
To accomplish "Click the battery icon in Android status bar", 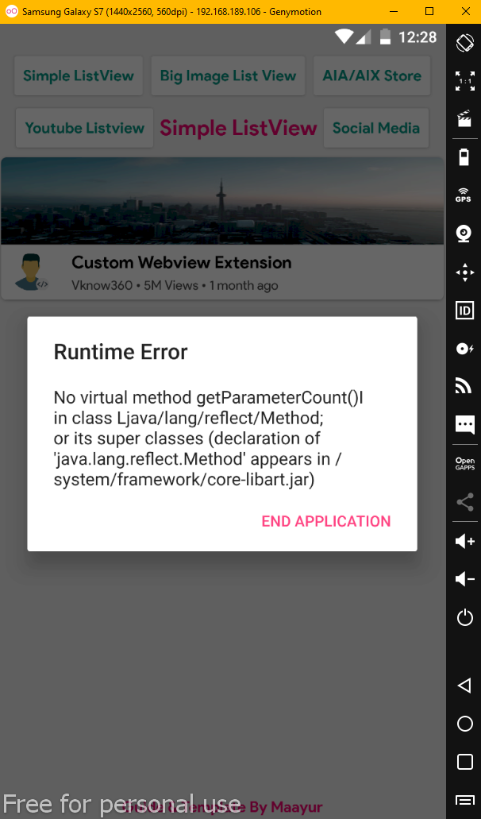I will click(385, 37).
